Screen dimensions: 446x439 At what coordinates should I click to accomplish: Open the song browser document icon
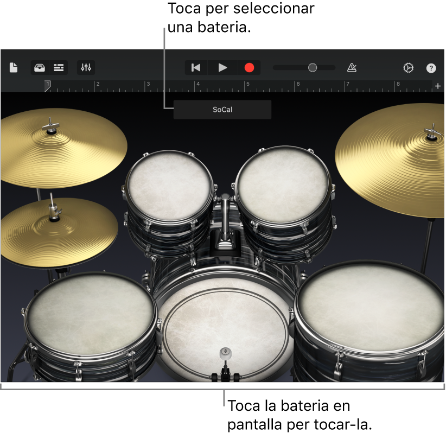(x=13, y=67)
